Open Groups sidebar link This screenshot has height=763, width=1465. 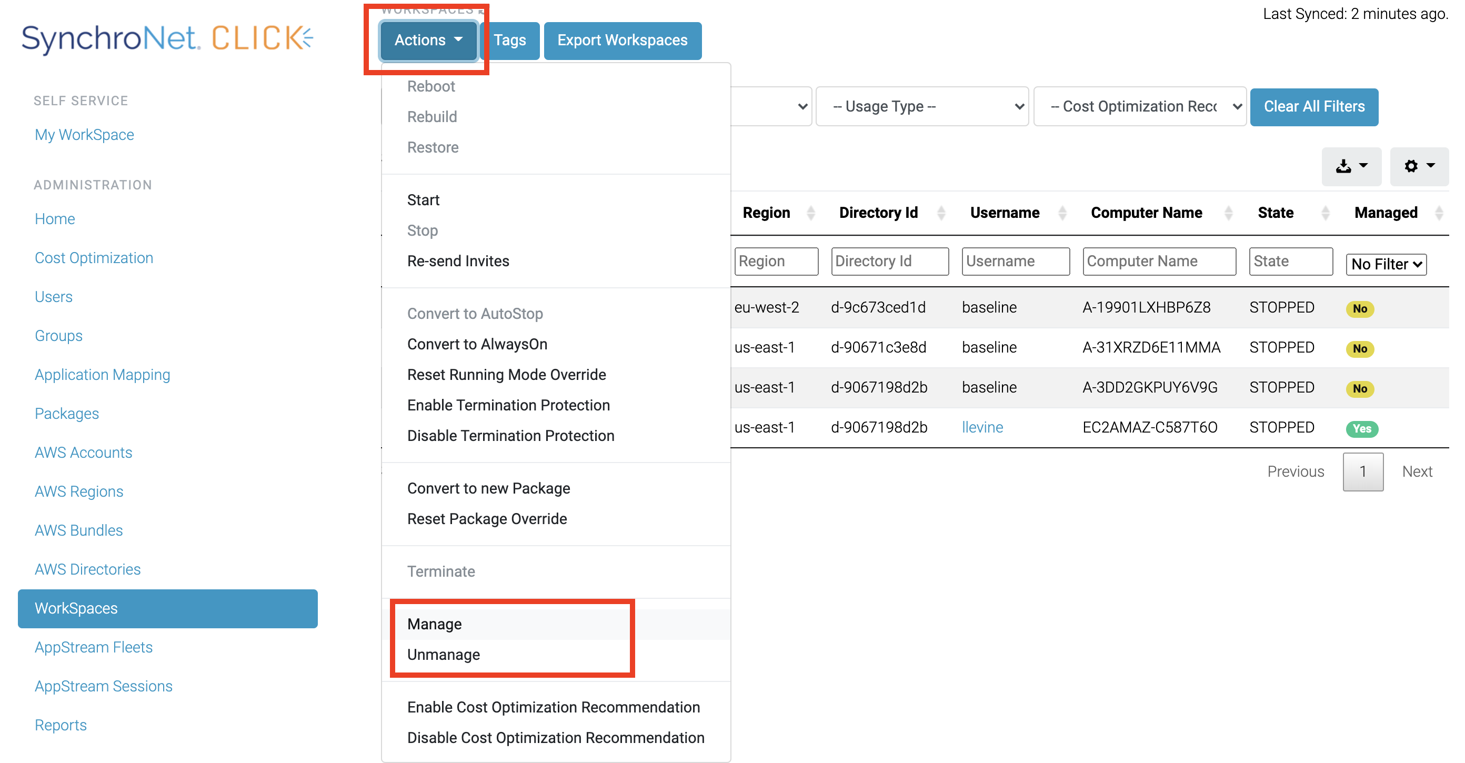pyautogui.click(x=58, y=335)
